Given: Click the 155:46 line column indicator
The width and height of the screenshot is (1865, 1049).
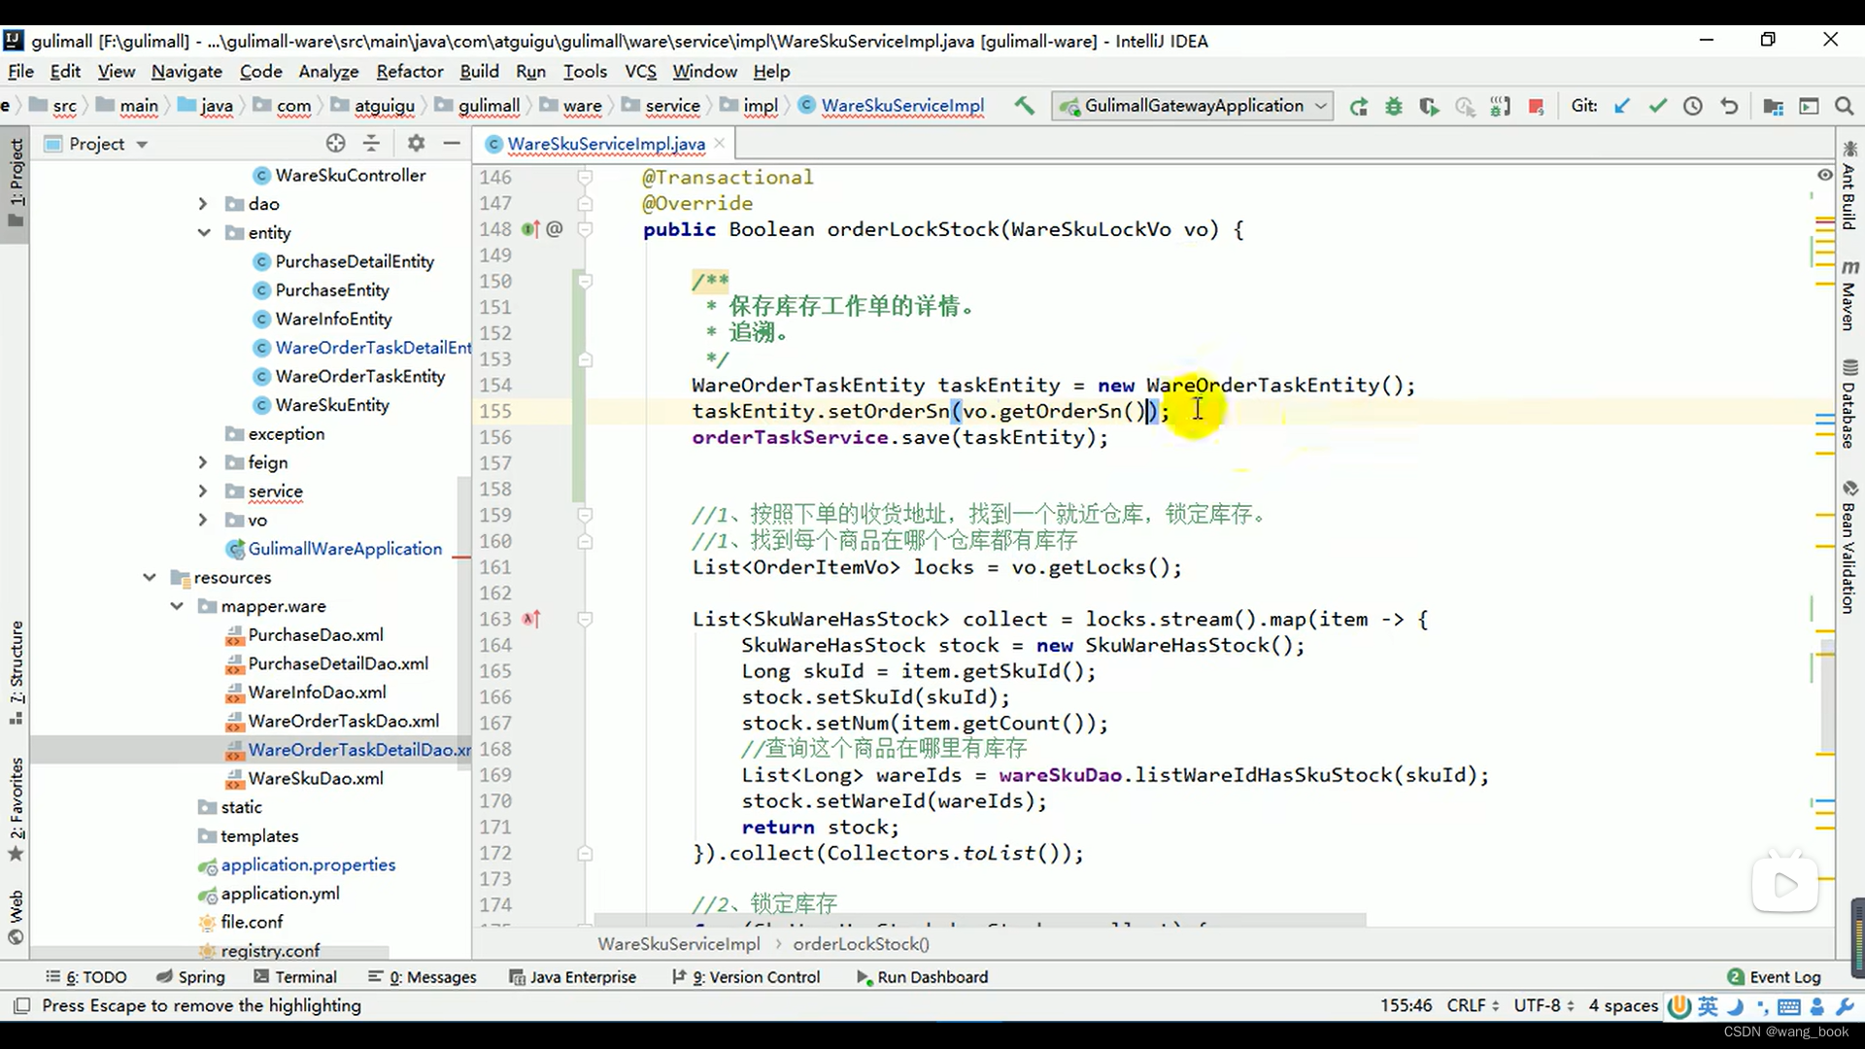Looking at the screenshot, I should click(x=1406, y=1005).
